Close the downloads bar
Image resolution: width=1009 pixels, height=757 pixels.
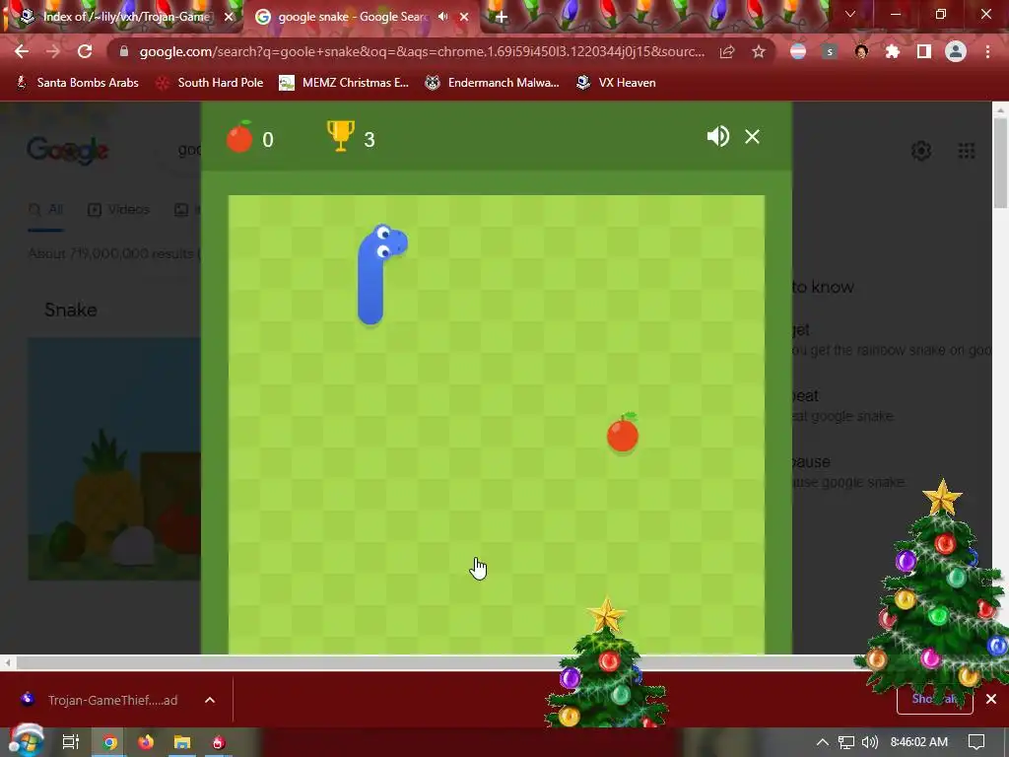tap(991, 699)
